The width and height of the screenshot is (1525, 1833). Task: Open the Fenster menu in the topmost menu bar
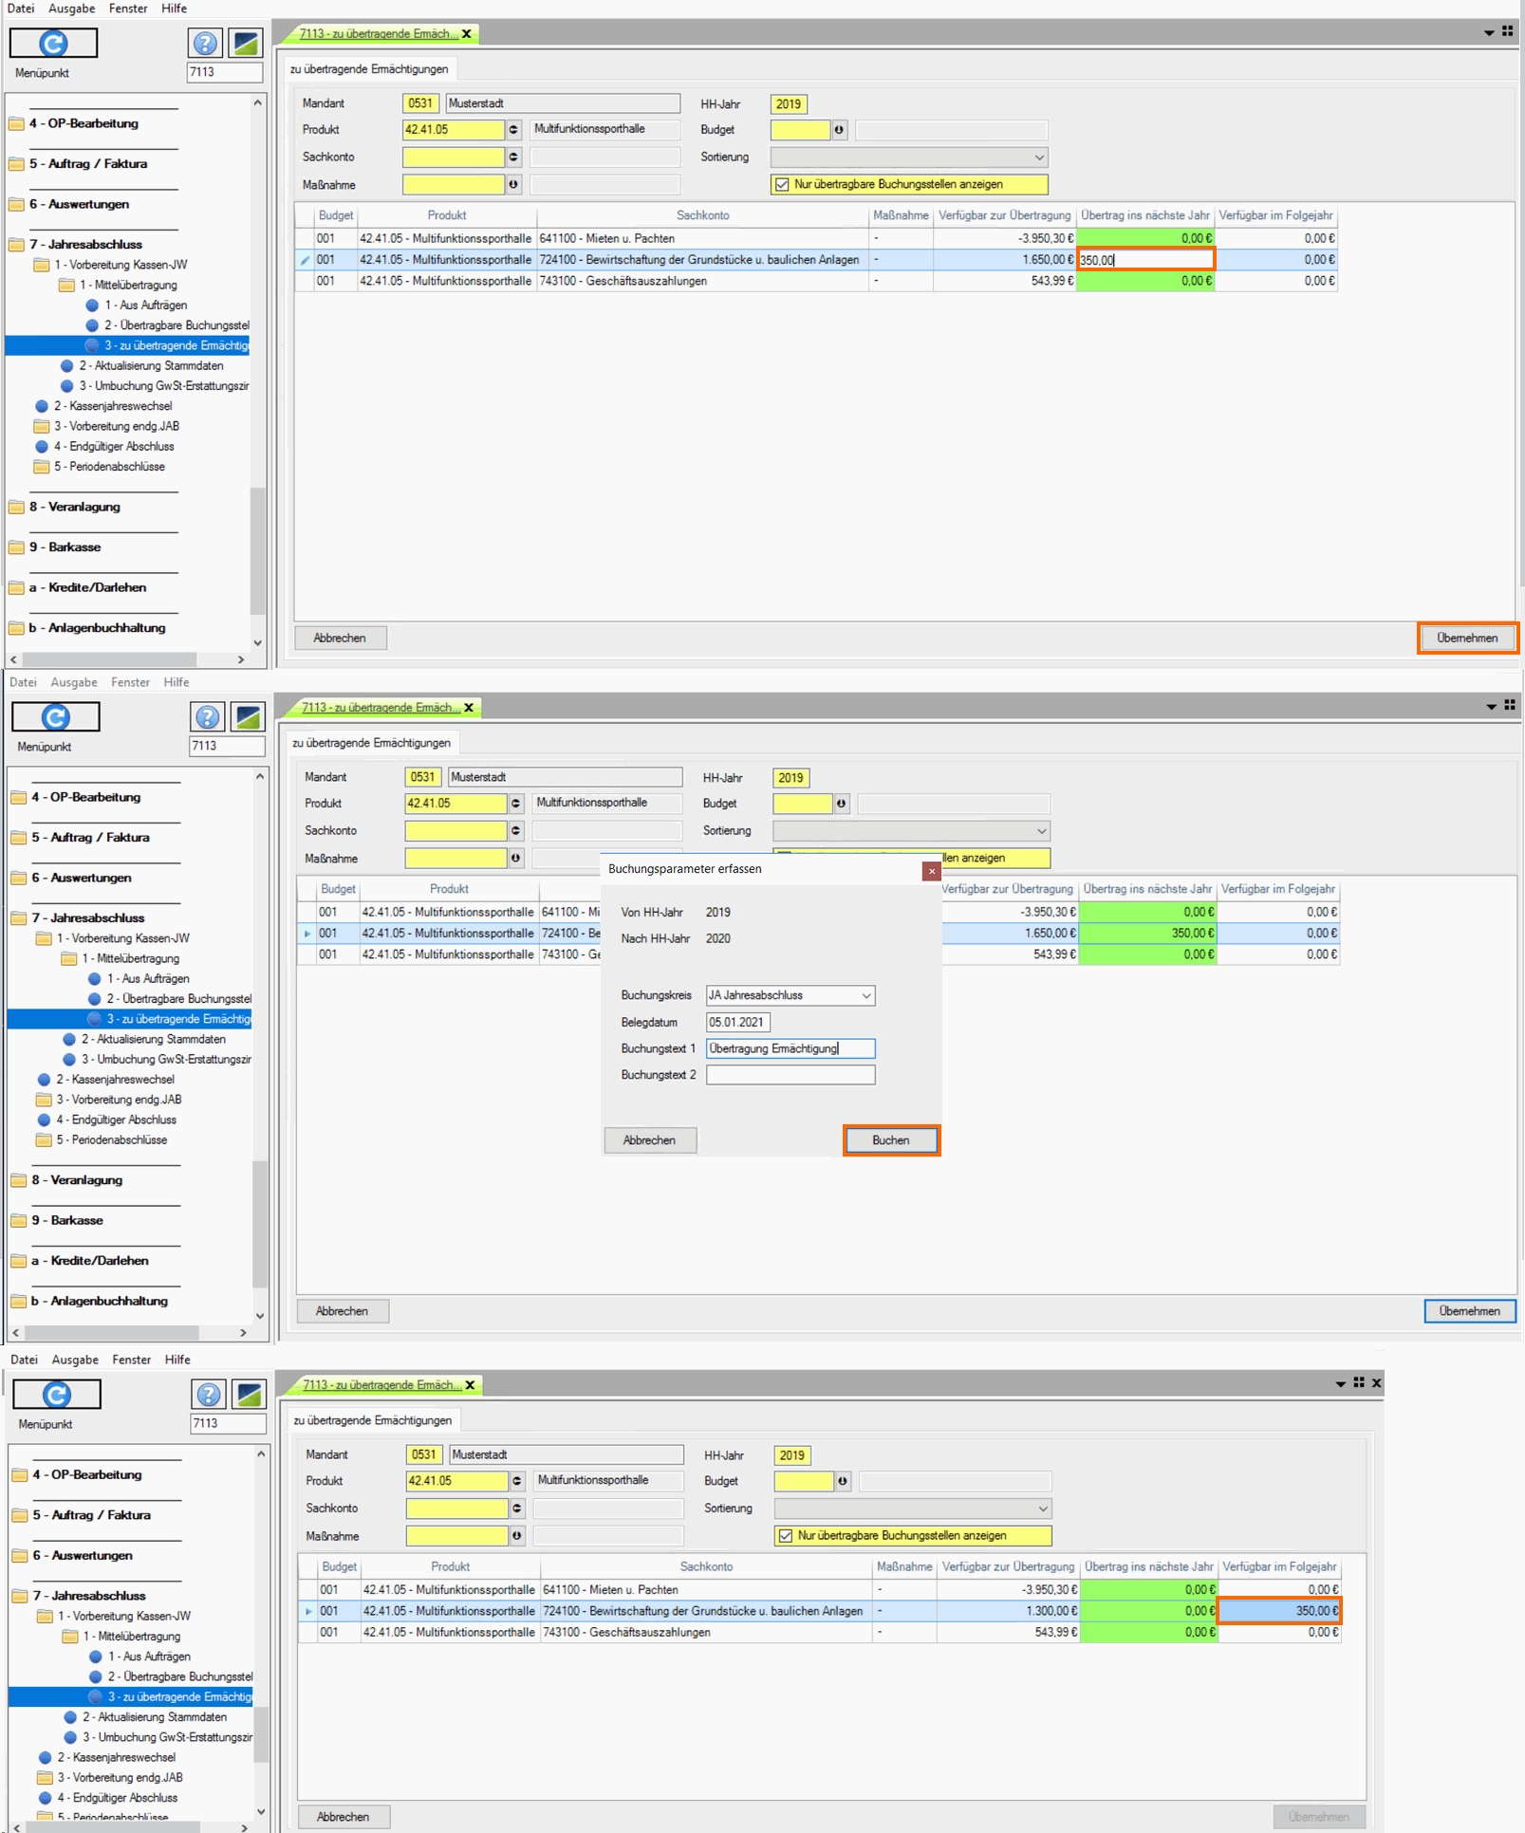(128, 9)
